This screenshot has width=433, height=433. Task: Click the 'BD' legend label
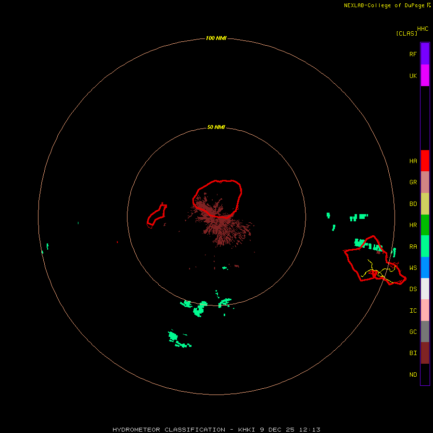[413, 204]
